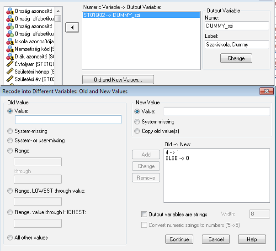The image size is (276, 251).
Task: Click the Születési év ruler icon
Action: tap(9, 79)
